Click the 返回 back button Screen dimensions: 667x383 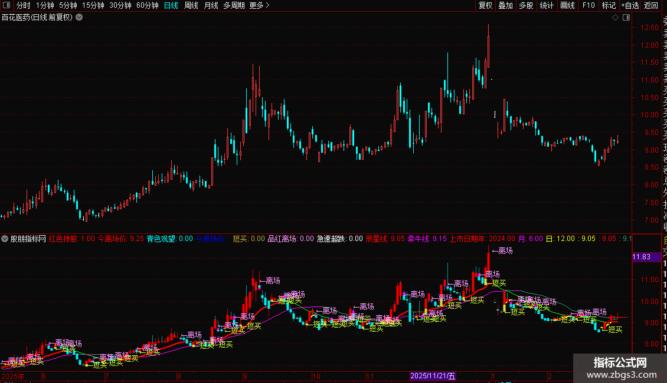(x=651, y=5)
